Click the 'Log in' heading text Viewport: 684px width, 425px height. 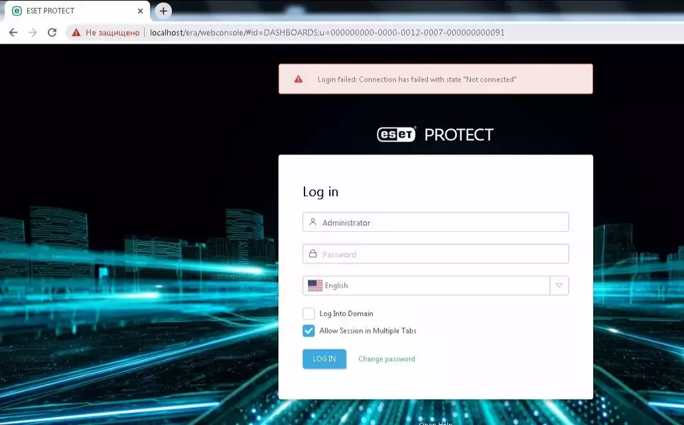point(320,192)
